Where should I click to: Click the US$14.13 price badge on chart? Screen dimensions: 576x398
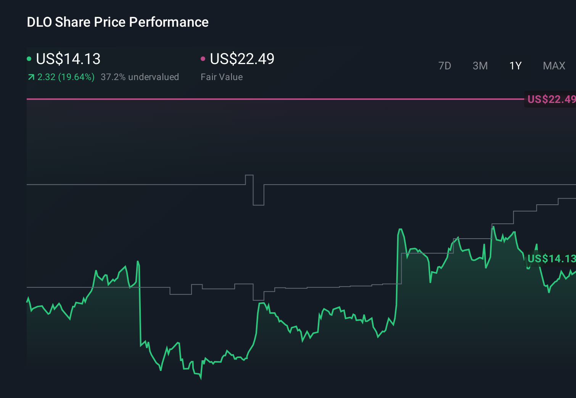point(550,258)
